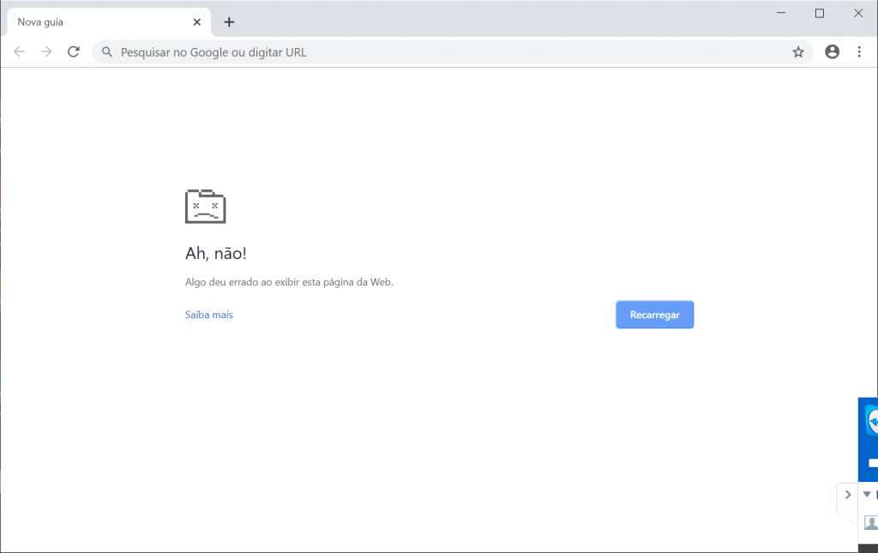The width and height of the screenshot is (878, 553).
Task: Click the 'Algo deu errado' error message
Action: (289, 282)
